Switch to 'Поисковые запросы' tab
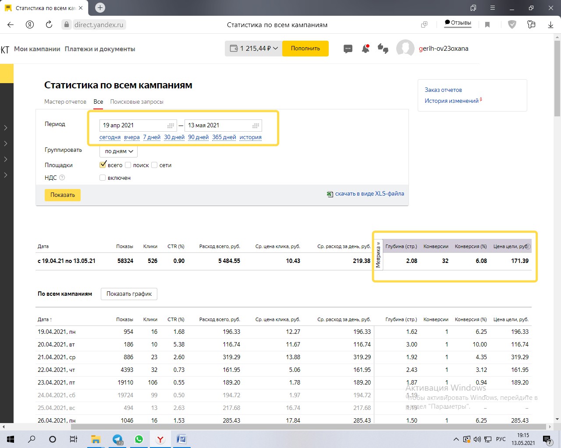The image size is (561, 448). [x=137, y=101]
